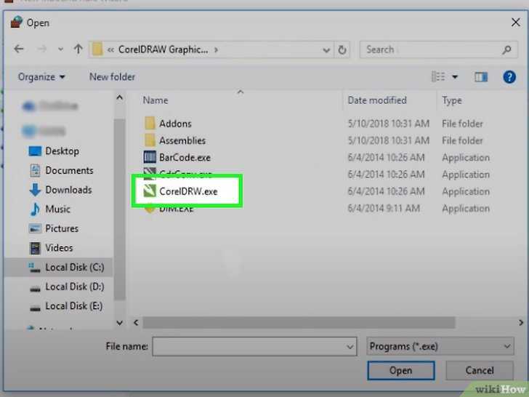Image resolution: width=529 pixels, height=397 pixels.
Task: Open Downloads in the navigation pane
Action: click(68, 190)
